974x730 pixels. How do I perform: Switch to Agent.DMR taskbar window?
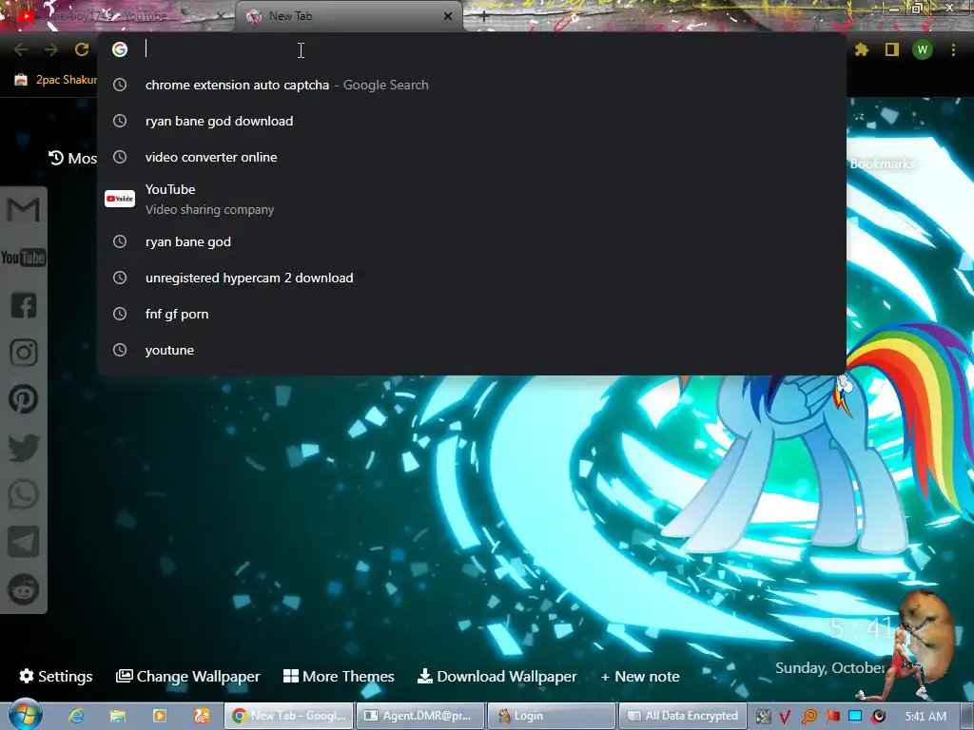click(420, 716)
